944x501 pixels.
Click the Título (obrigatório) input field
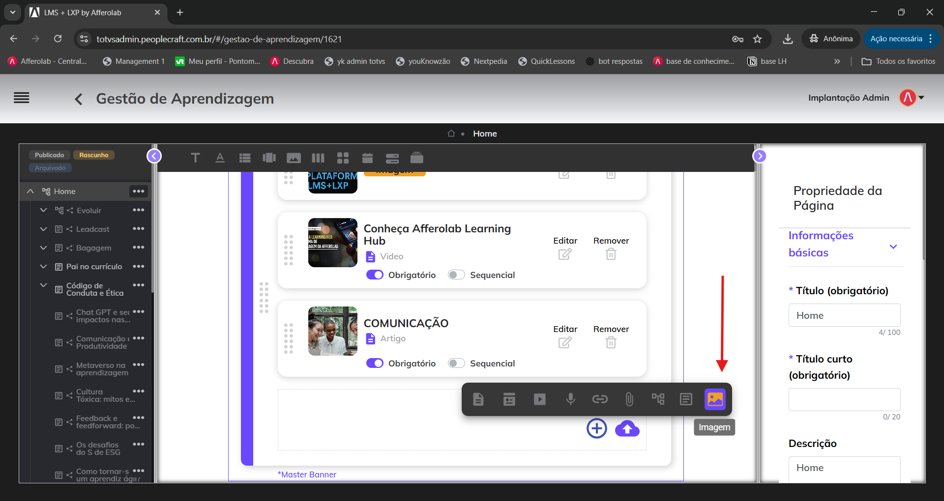tap(844, 315)
